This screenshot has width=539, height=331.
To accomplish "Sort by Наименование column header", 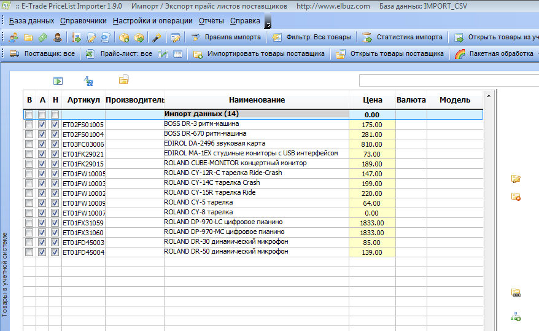I will click(257, 100).
